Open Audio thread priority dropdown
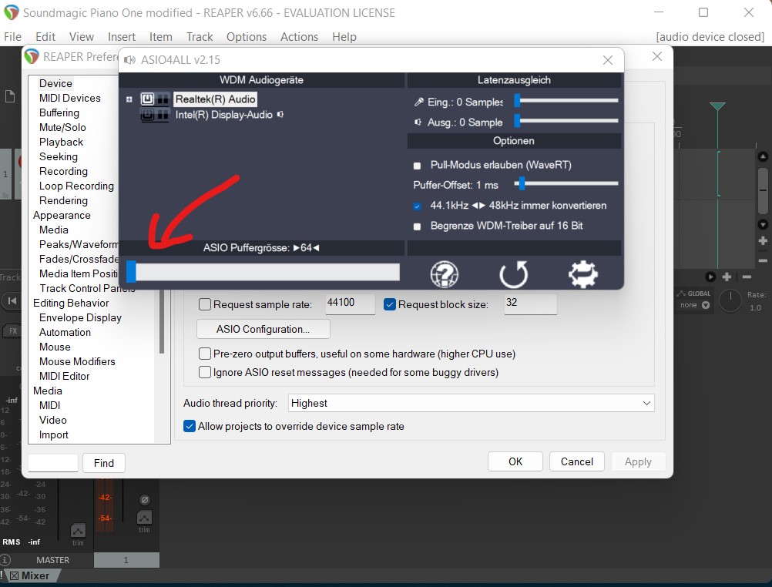Image resolution: width=772 pixels, height=587 pixels. pos(472,403)
